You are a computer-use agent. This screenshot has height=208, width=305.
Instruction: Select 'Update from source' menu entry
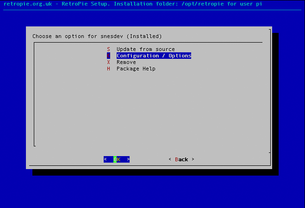(145, 49)
